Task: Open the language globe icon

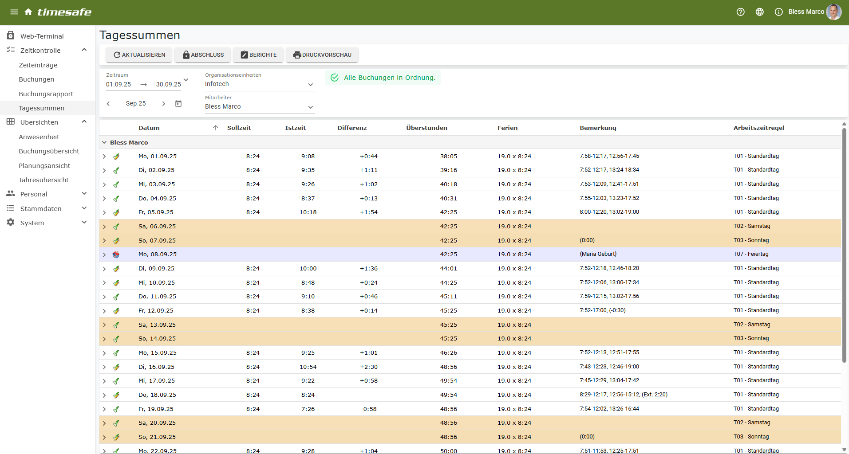Action: tap(759, 12)
